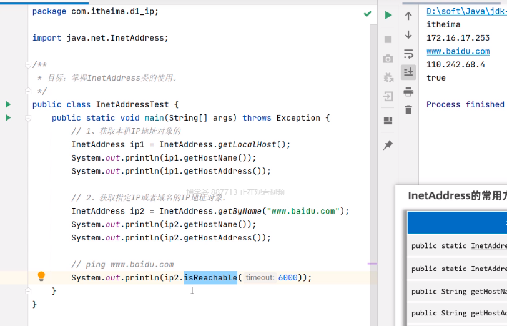
Task: Click the editor vertical scrollbar
Action: (373, 175)
